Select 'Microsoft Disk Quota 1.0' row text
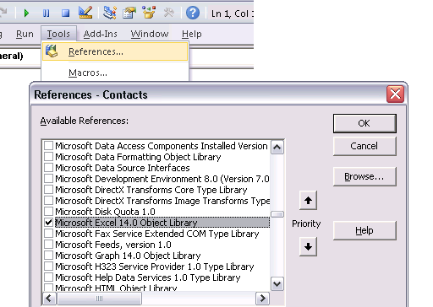This screenshot has height=307, width=433. tap(105, 212)
